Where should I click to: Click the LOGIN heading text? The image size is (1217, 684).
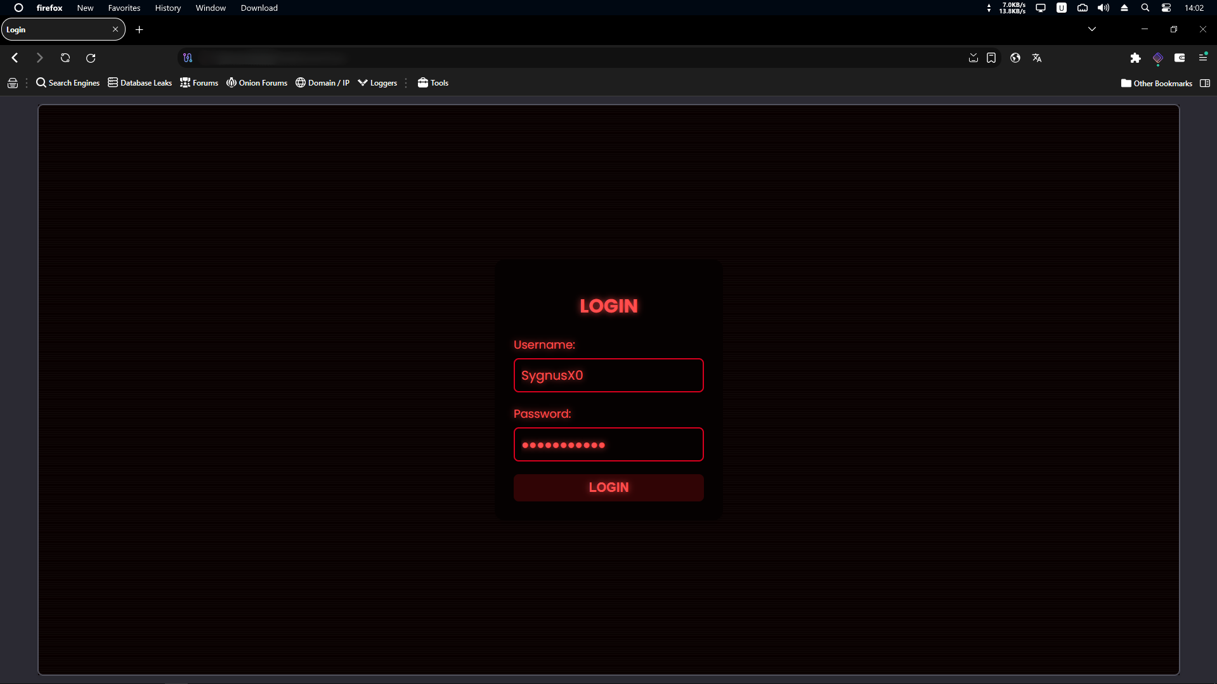[609, 306]
